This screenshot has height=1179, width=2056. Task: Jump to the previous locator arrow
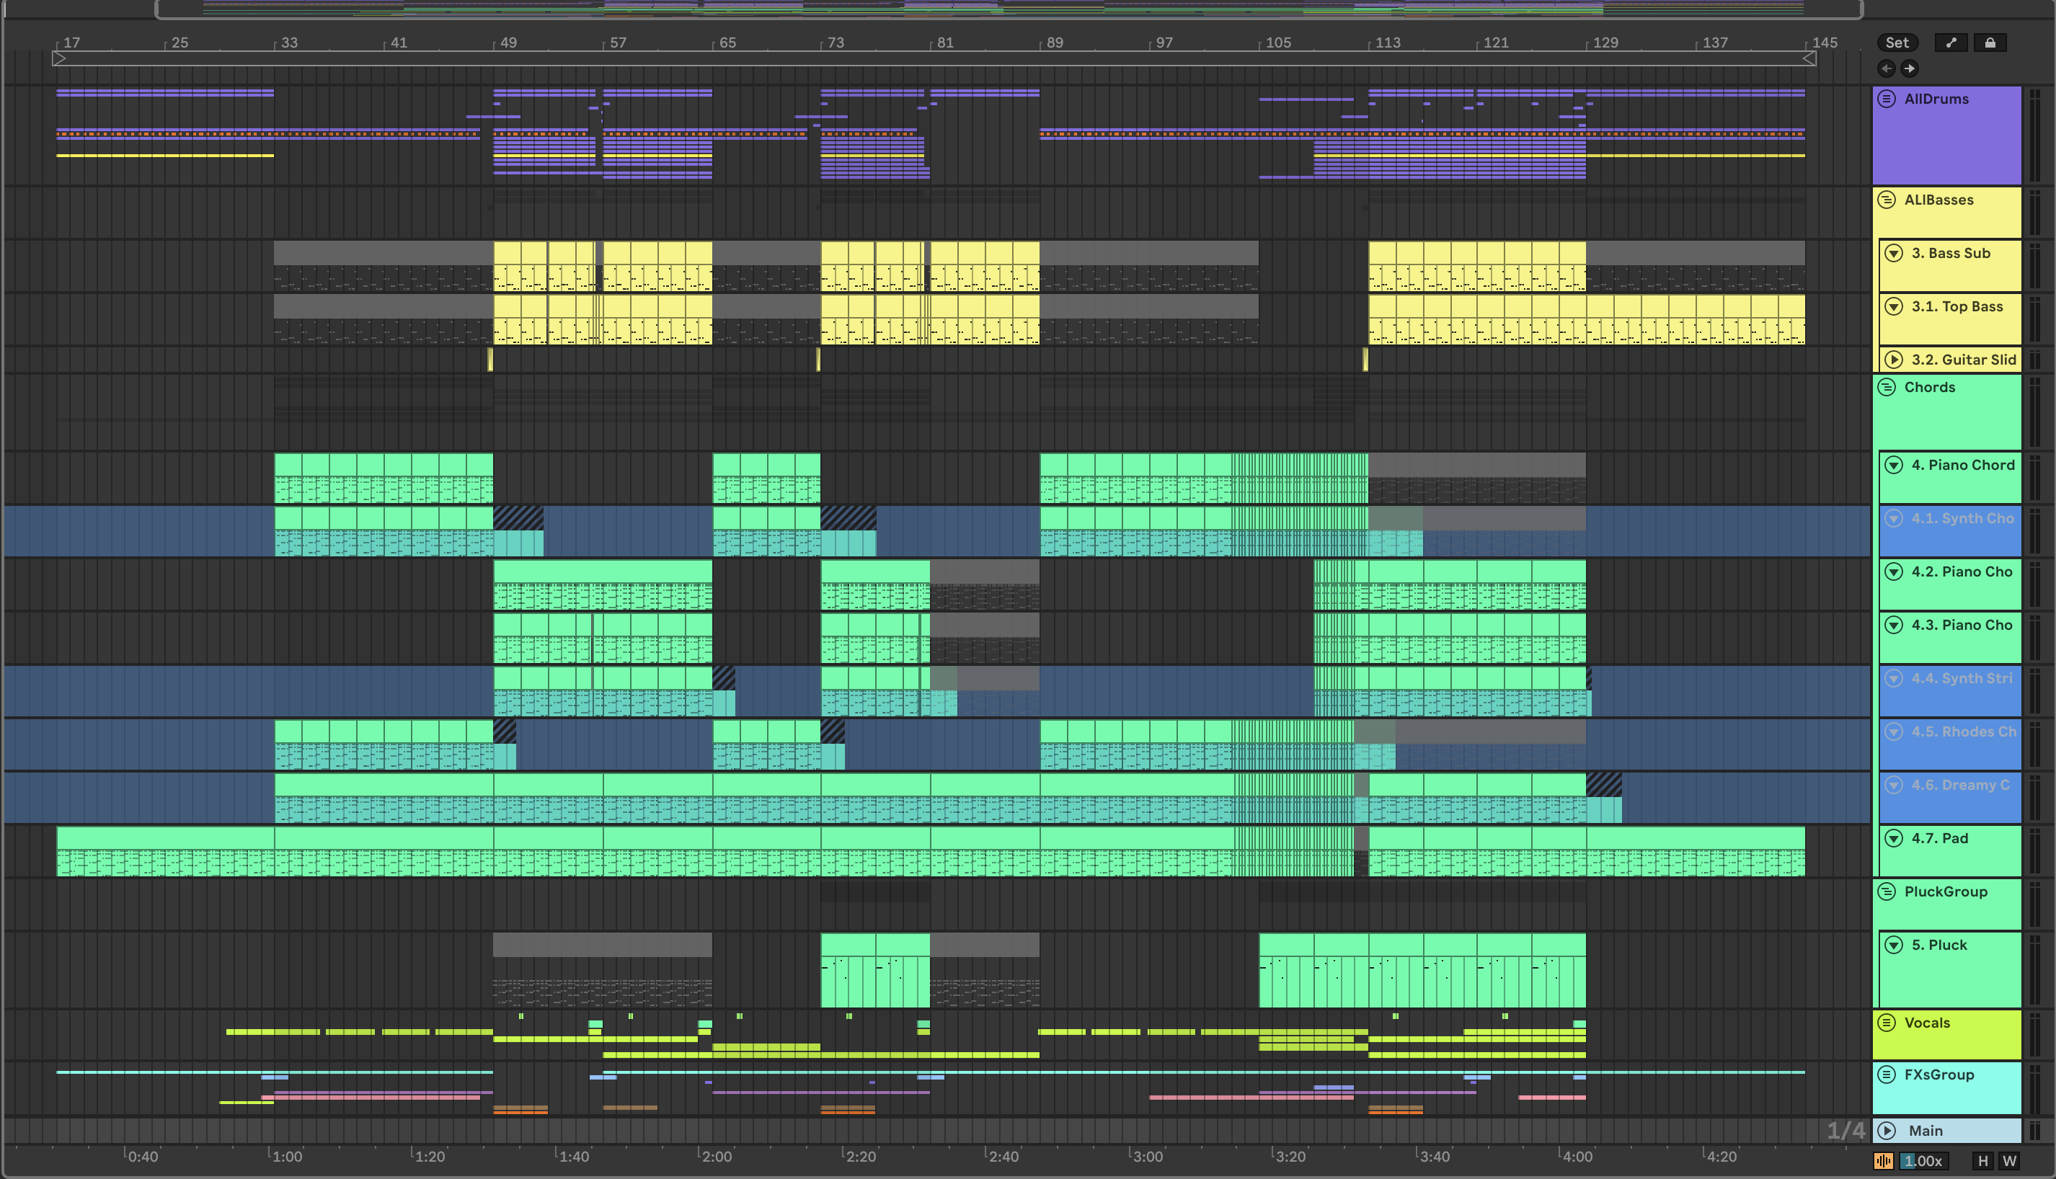coord(1887,69)
